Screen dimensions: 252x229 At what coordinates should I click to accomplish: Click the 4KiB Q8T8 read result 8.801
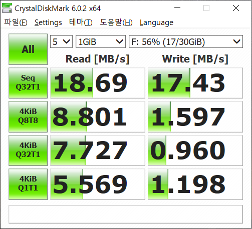[x=98, y=116]
